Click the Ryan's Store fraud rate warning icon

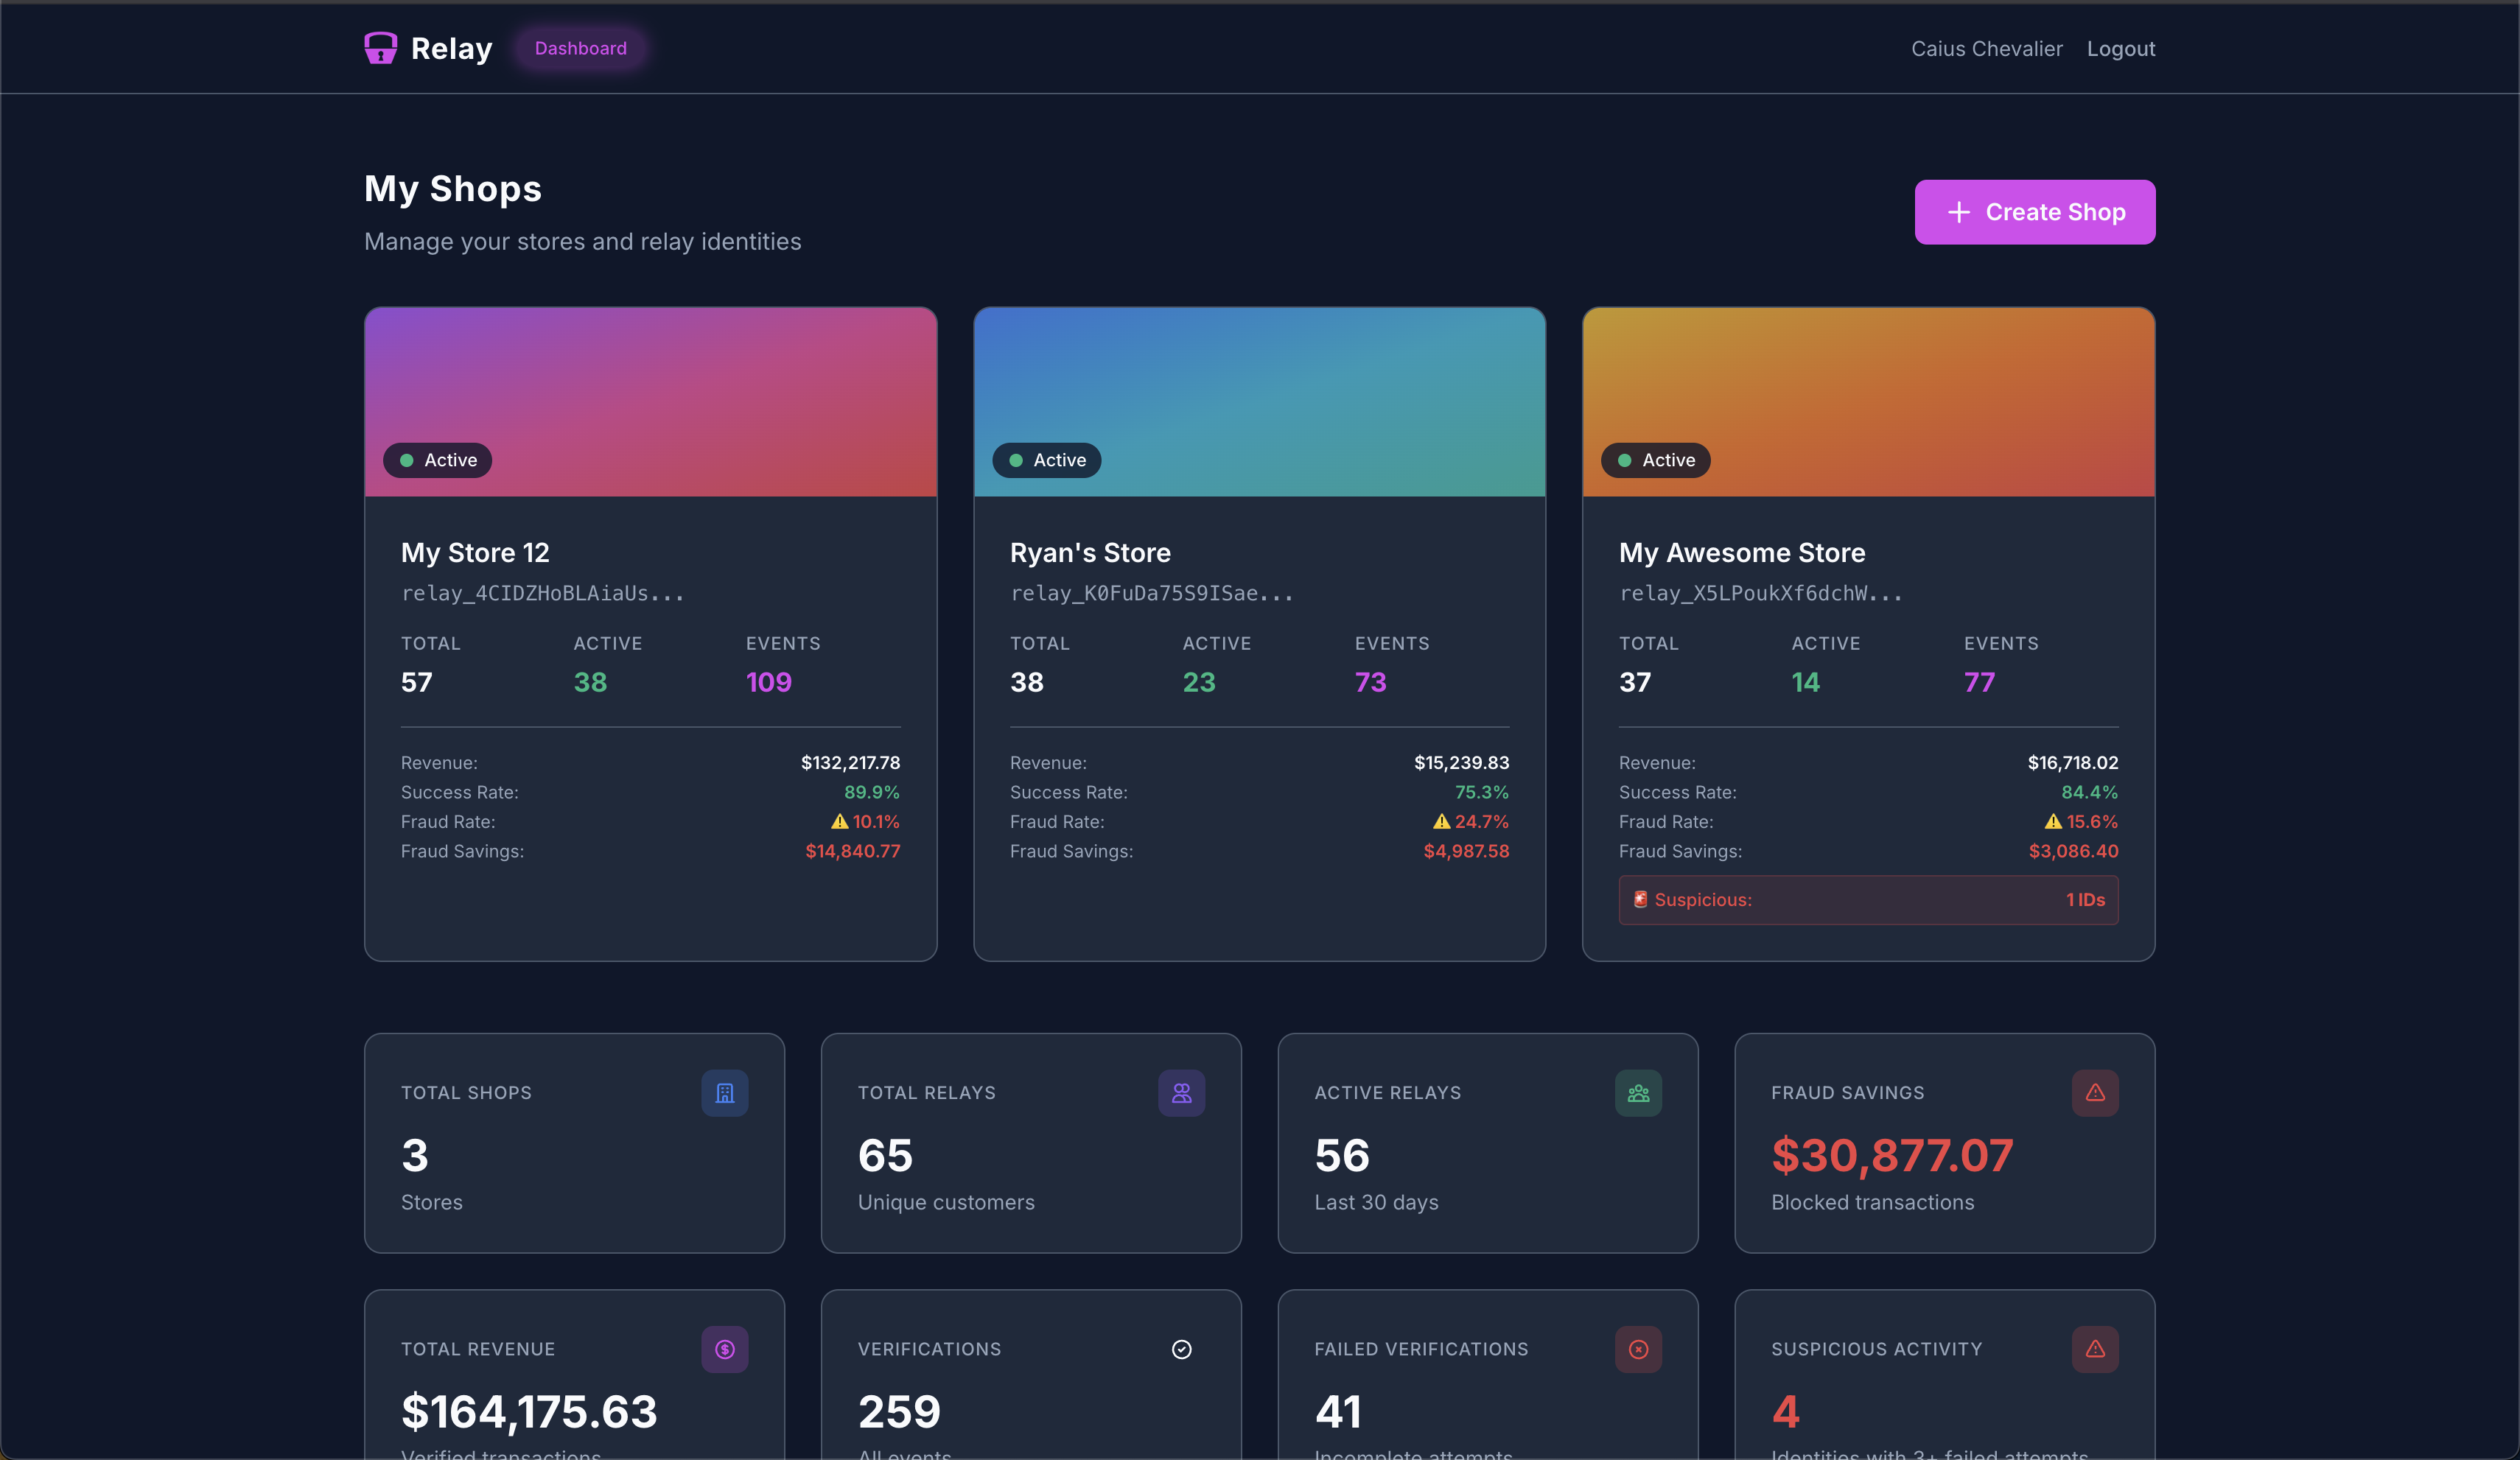(1441, 821)
